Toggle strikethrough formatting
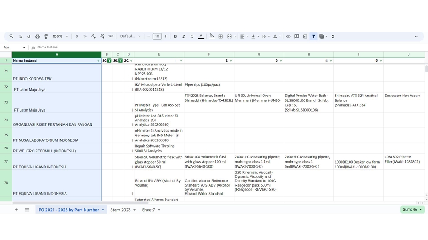428x240 pixels. (x=192, y=36)
